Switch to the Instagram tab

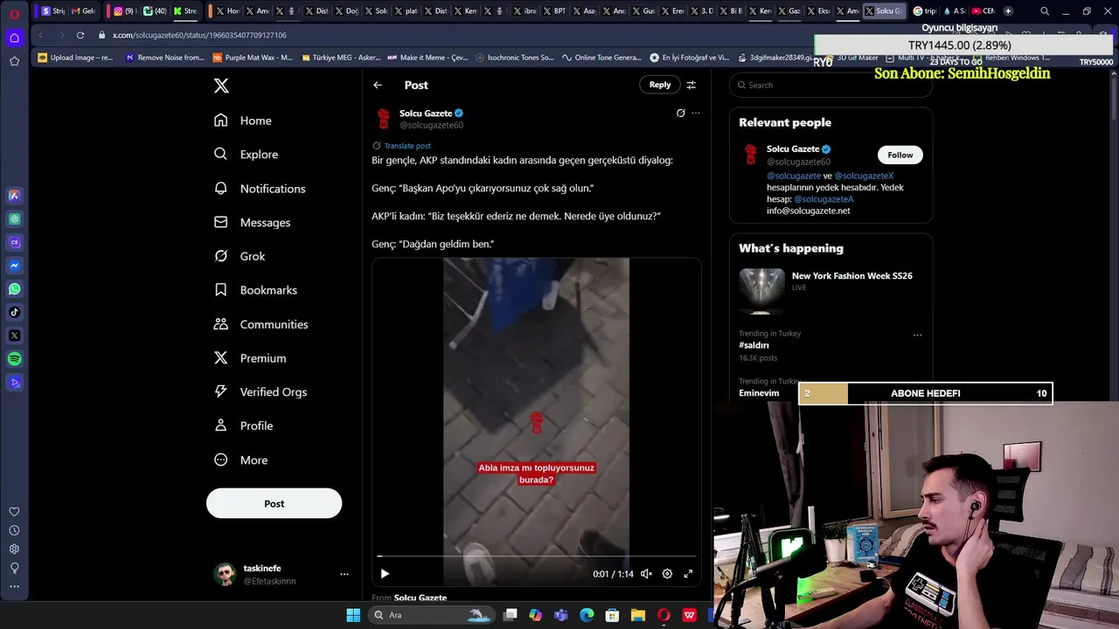(122, 11)
